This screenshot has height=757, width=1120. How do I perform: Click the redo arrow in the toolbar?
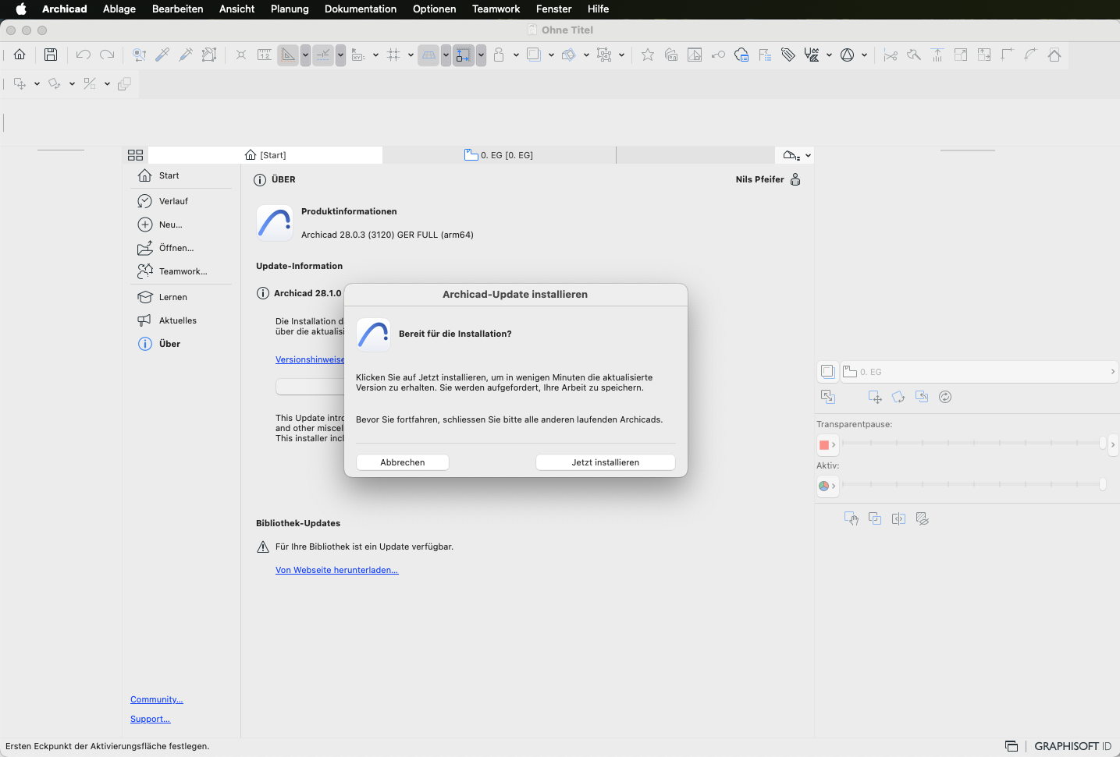[x=107, y=55]
